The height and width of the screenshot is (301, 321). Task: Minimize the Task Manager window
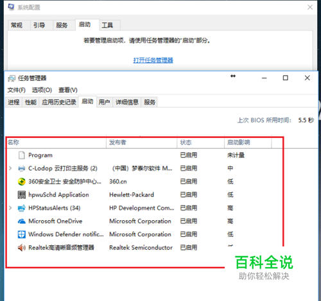(265, 78)
